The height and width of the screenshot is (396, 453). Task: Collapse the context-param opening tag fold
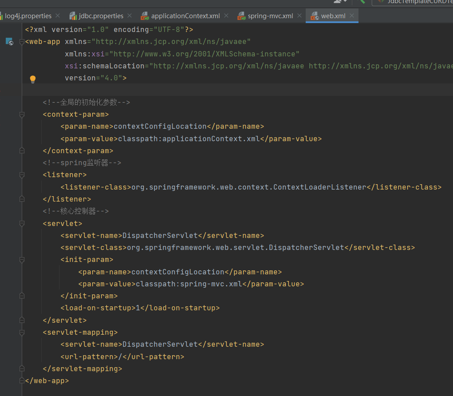coord(22,115)
